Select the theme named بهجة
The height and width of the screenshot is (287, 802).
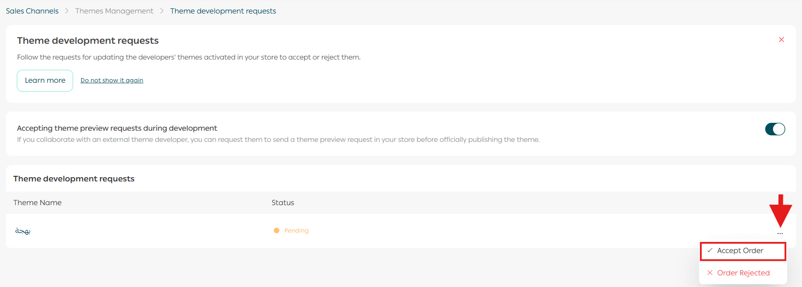(x=23, y=231)
